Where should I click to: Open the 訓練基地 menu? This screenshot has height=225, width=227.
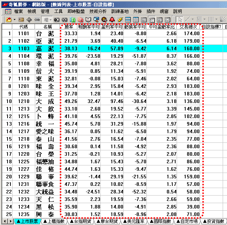pos(120,11)
